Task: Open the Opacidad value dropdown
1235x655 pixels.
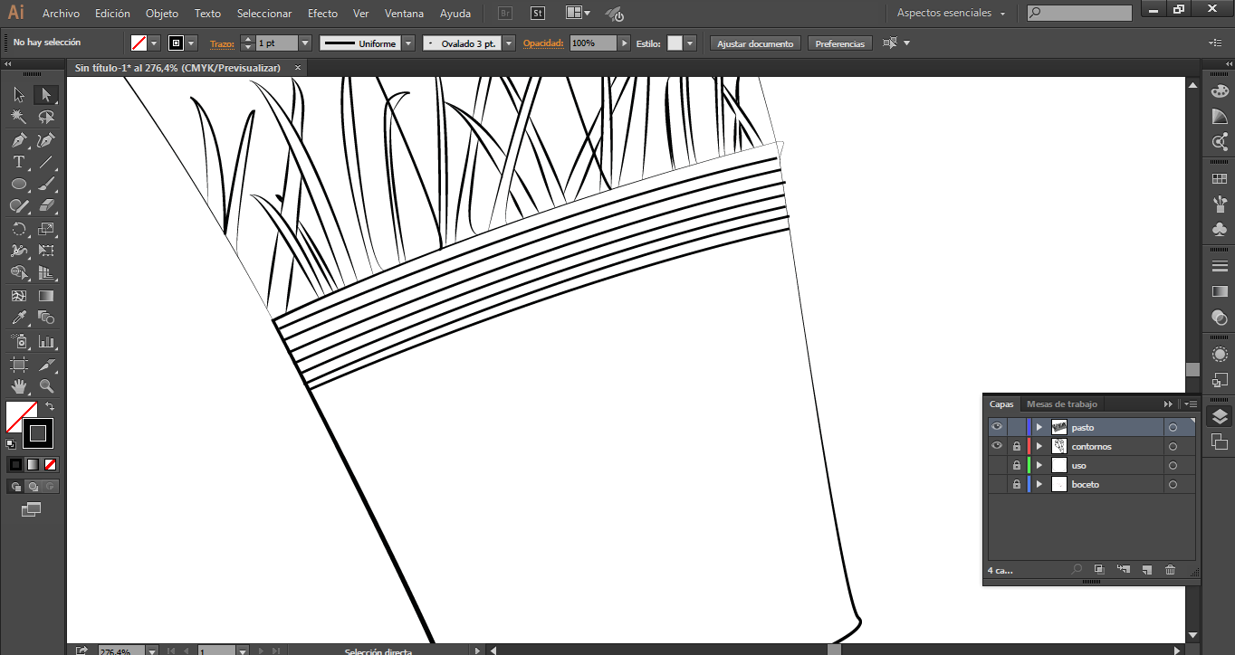Action: pos(624,43)
